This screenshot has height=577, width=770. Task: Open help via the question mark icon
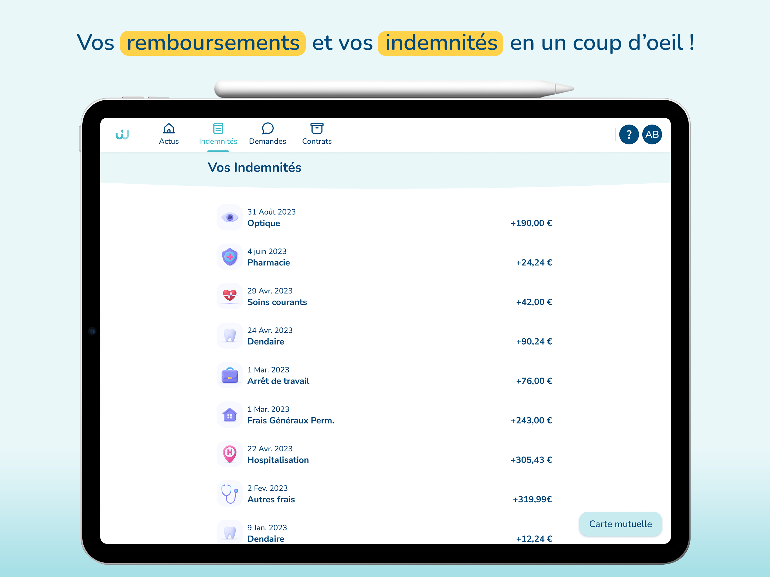tap(629, 134)
